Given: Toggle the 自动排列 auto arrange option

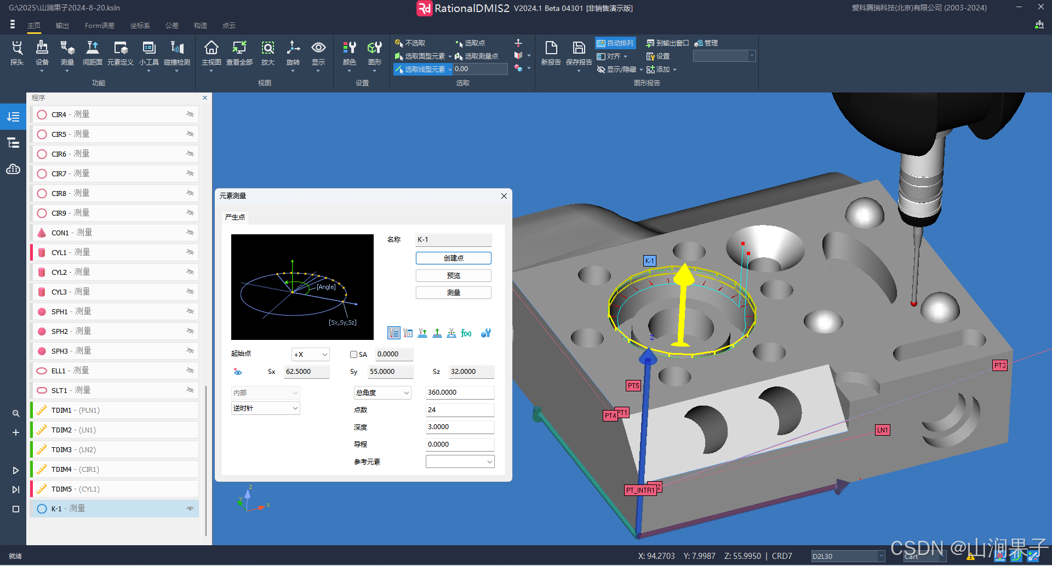Looking at the screenshot, I should tap(615, 43).
